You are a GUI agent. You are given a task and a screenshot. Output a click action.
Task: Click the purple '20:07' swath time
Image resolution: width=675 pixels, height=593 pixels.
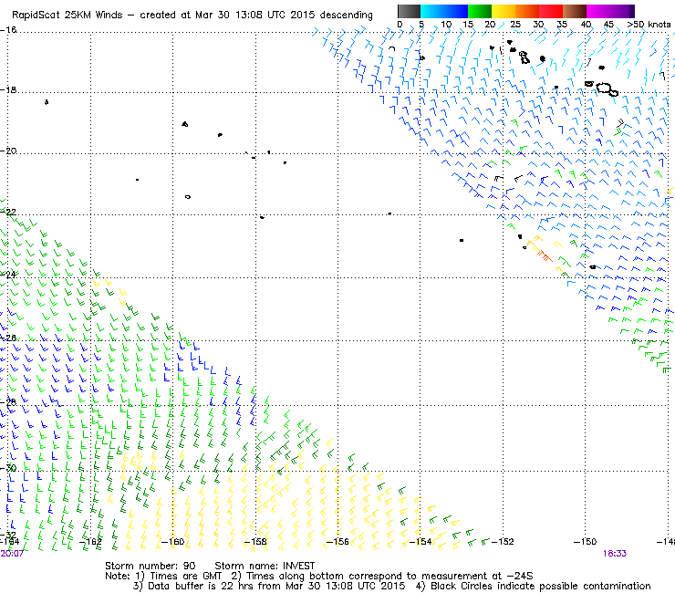[x=12, y=554]
